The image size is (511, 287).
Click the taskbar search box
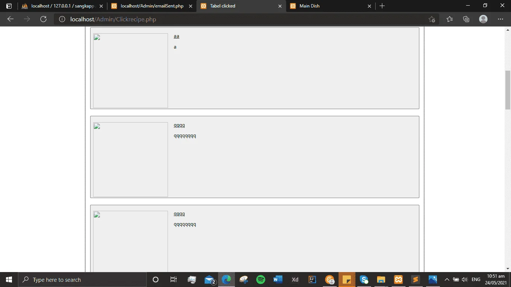82,280
